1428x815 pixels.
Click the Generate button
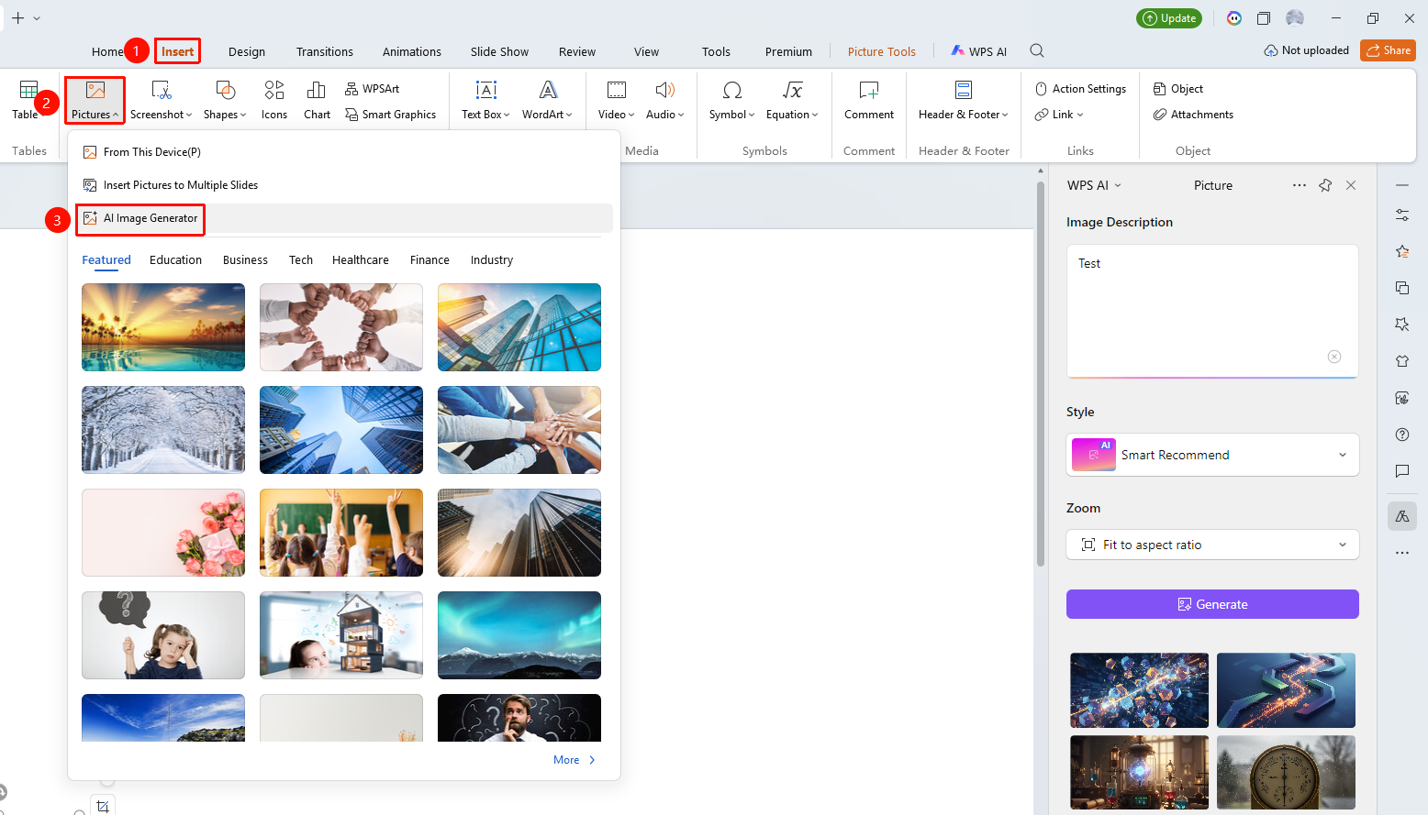(x=1212, y=604)
